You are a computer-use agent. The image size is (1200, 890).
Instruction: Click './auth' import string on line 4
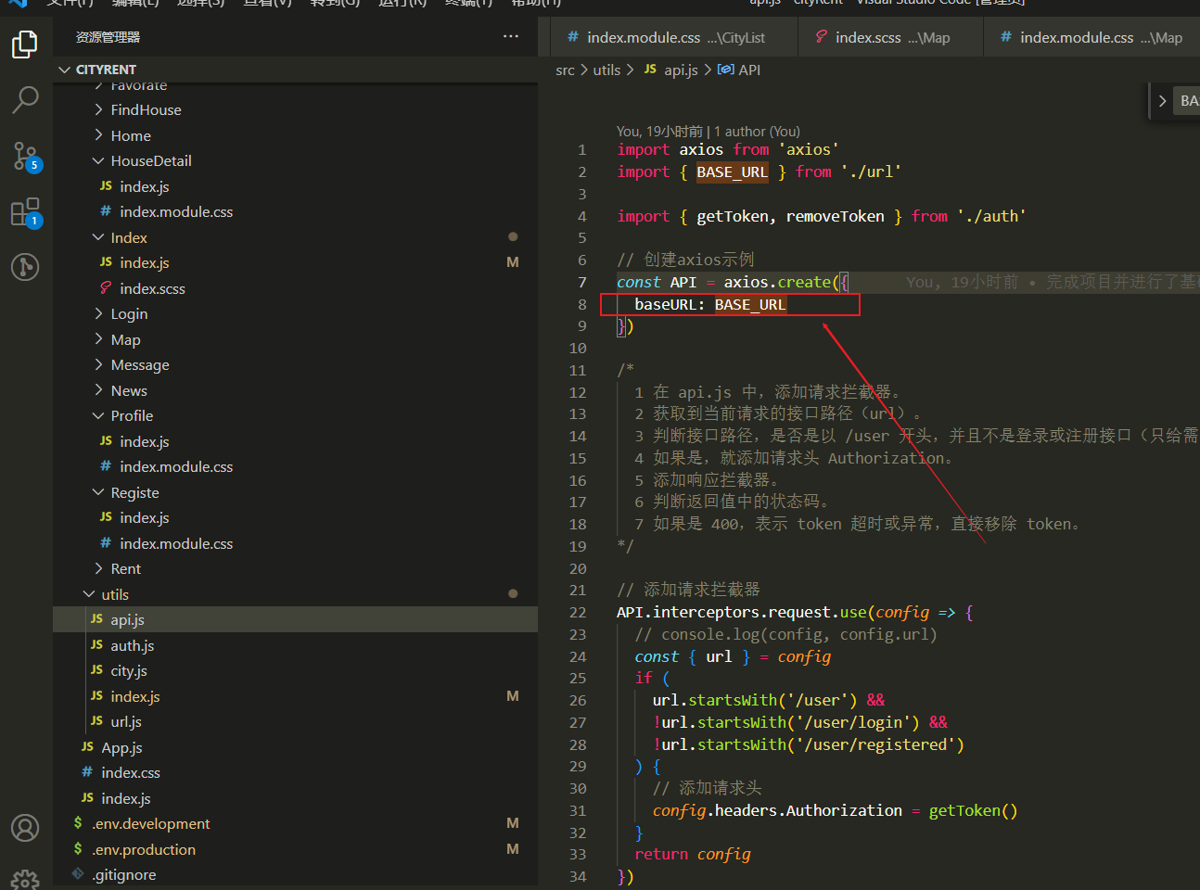point(991,216)
